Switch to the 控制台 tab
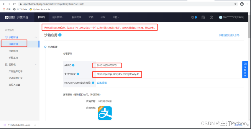This screenshot has height=129, width=251. 42,17
